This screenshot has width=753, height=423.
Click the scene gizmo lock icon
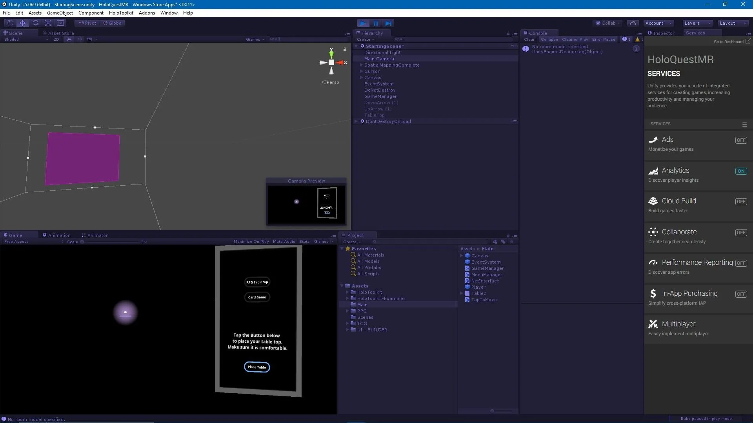(345, 49)
